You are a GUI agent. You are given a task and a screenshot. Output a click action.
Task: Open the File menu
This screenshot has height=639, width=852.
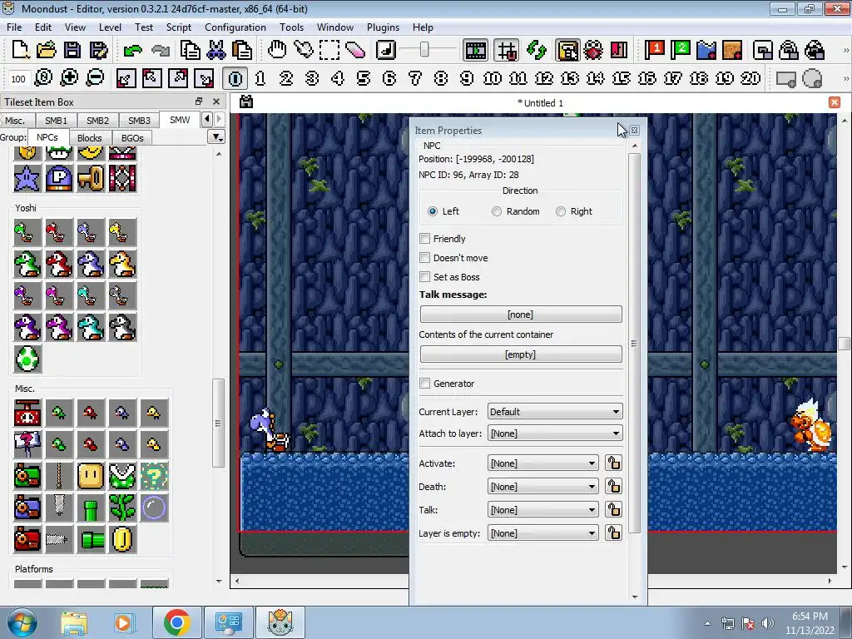14,27
